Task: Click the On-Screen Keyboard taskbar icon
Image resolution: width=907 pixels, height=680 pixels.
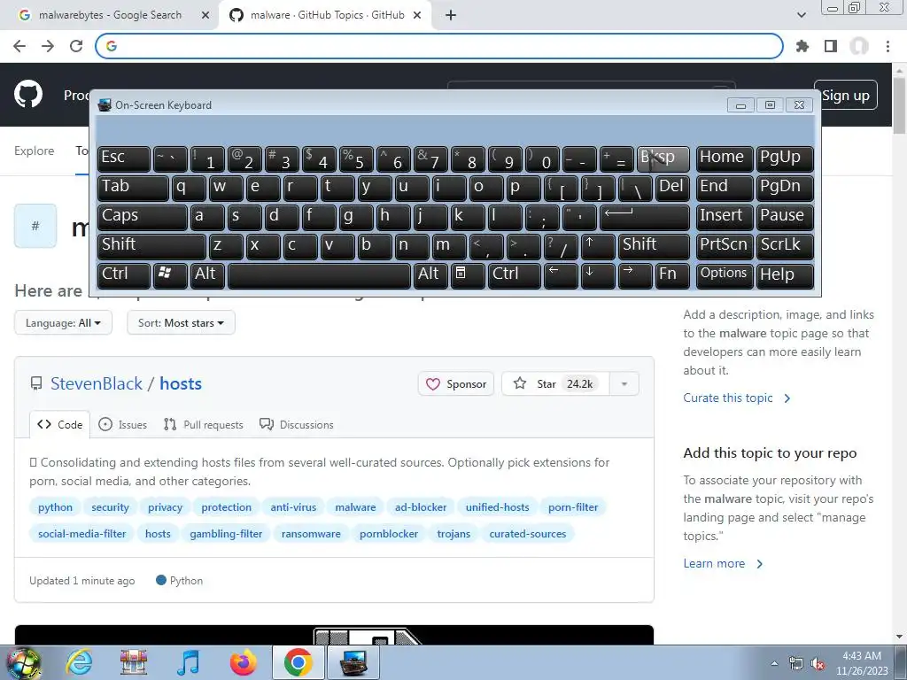Action: 353,662
